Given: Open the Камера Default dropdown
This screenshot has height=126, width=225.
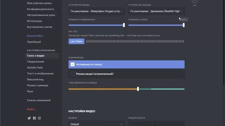Looking at the screenshot, I should click(x=97, y=124).
